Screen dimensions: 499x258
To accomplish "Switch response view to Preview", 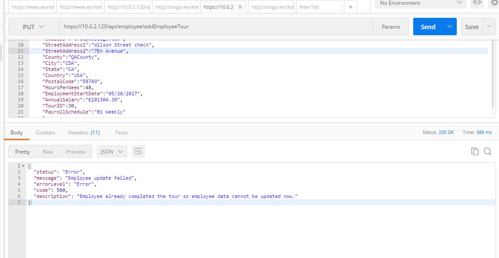I will (75, 151).
